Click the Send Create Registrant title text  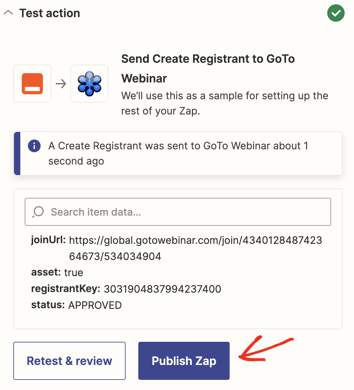click(208, 68)
